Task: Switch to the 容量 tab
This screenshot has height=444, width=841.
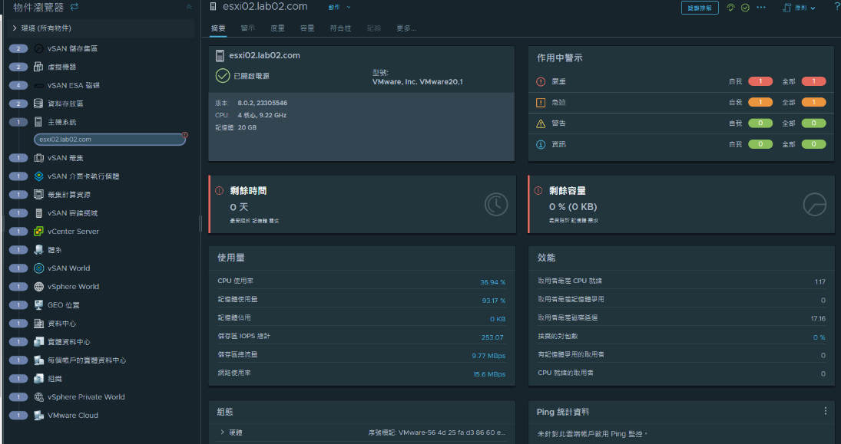Action: coord(307,28)
